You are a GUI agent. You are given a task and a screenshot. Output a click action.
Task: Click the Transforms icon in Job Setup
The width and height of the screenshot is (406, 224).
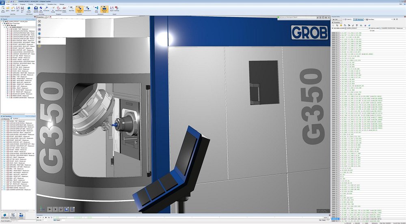tap(46, 9)
